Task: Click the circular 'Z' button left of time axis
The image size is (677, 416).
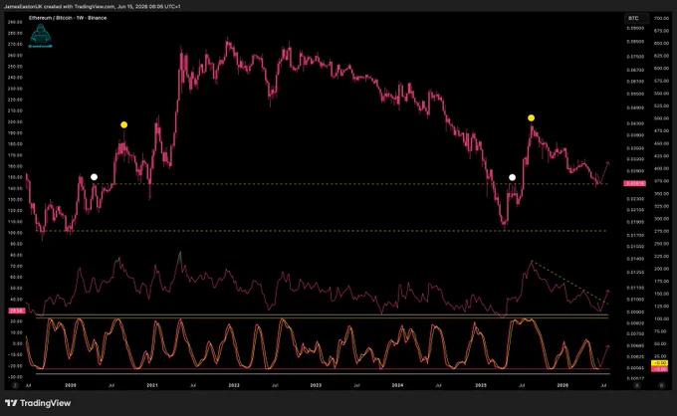Action: [15, 385]
